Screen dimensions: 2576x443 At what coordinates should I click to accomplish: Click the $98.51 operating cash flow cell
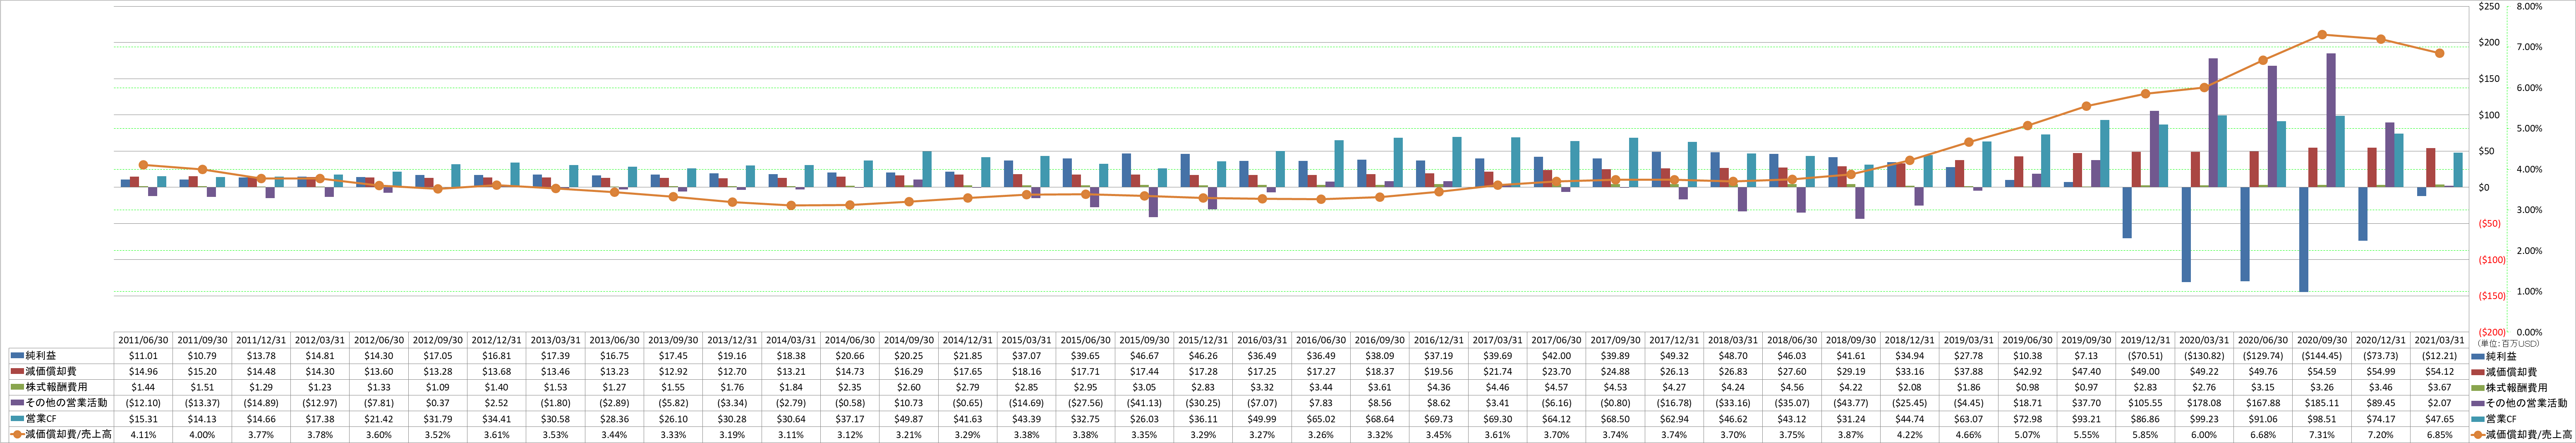[2322, 419]
